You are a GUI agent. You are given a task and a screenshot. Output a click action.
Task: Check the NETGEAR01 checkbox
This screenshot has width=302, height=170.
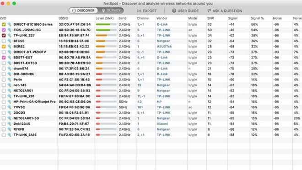point(4,91)
